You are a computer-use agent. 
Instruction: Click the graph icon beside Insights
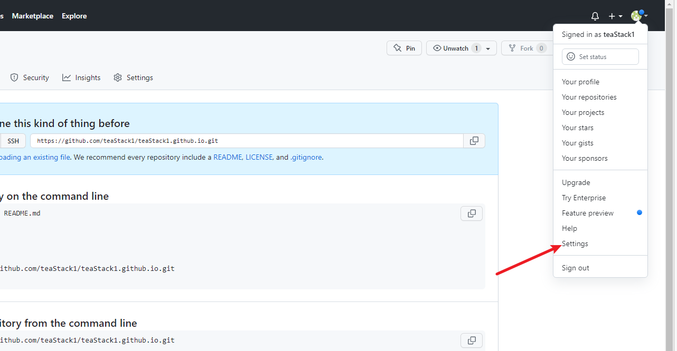pyautogui.click(x=67, y=77)
